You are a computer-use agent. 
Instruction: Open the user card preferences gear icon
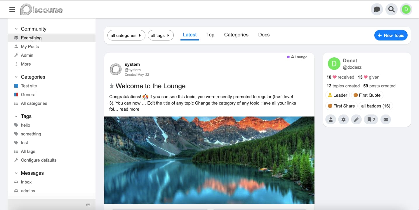[x=343, y=119]
